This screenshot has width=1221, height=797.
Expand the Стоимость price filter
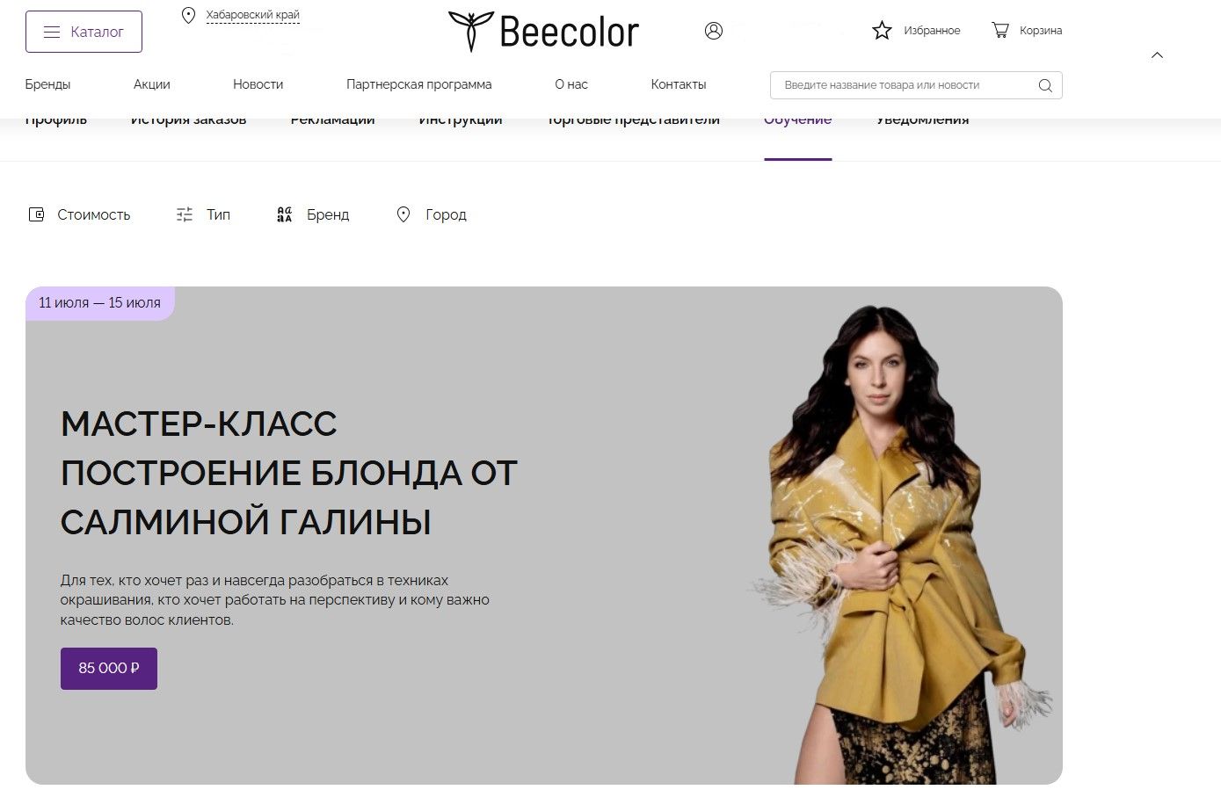tap(79, 214)
